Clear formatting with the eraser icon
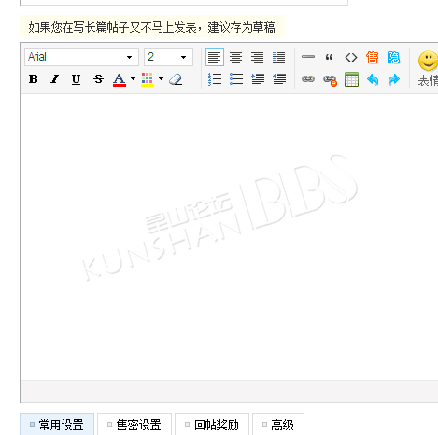The image size is (438, 435). point(176,79)
